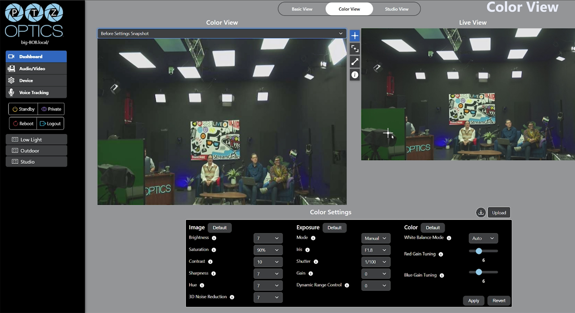Switch to Color View tab
The image size is (575, 313).
pos(349,9)
